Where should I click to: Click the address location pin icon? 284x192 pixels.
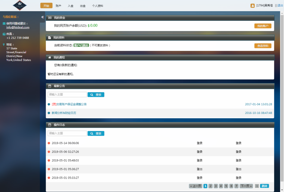(x=4, y=44)
